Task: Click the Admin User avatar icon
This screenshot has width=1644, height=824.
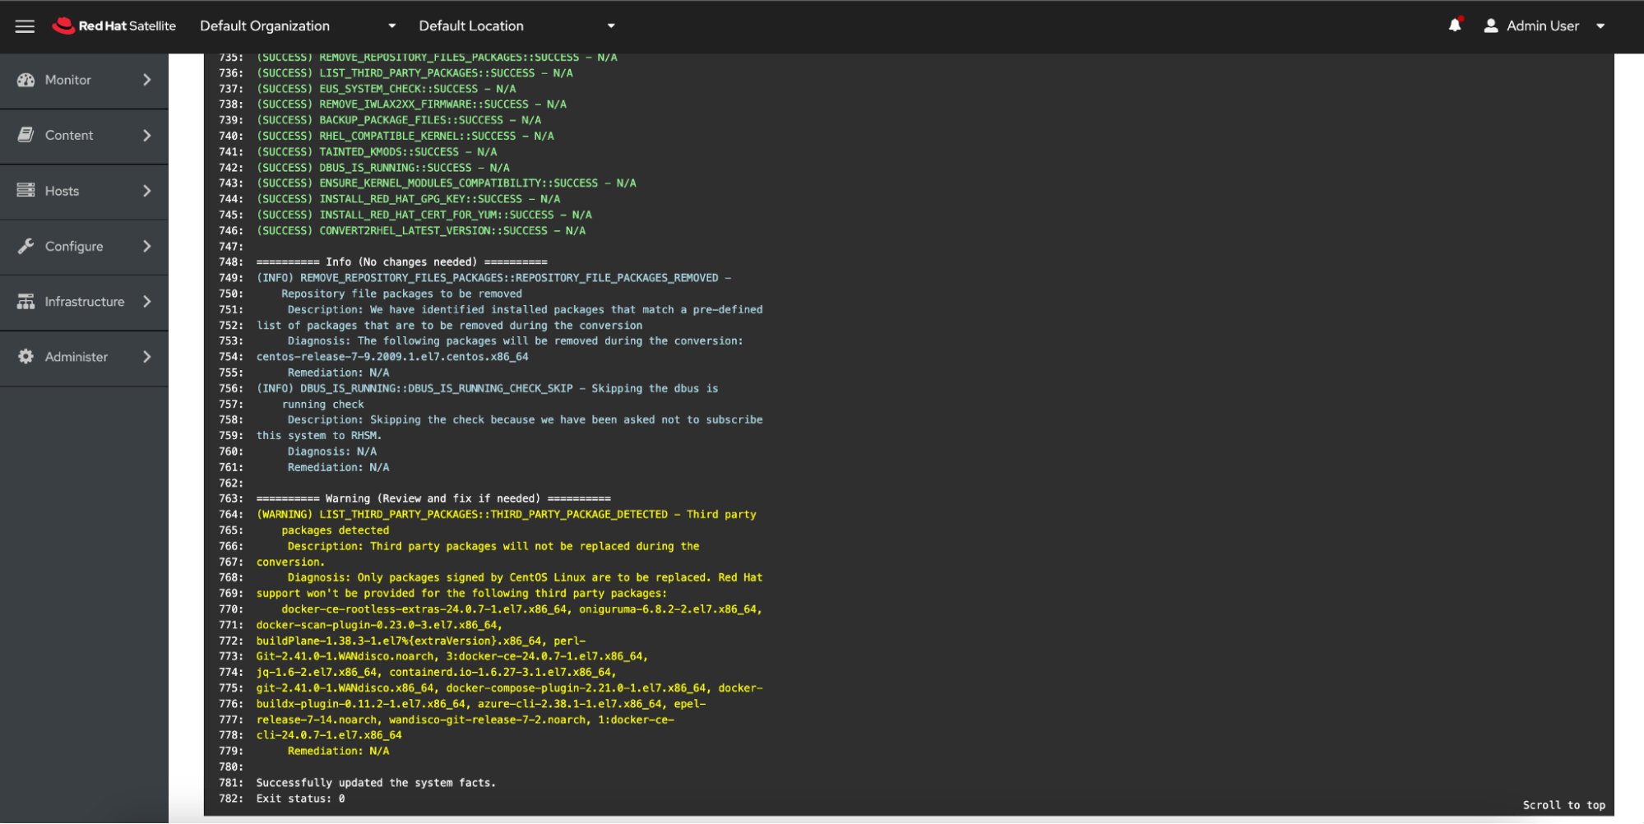Action: coord(1490,26)
